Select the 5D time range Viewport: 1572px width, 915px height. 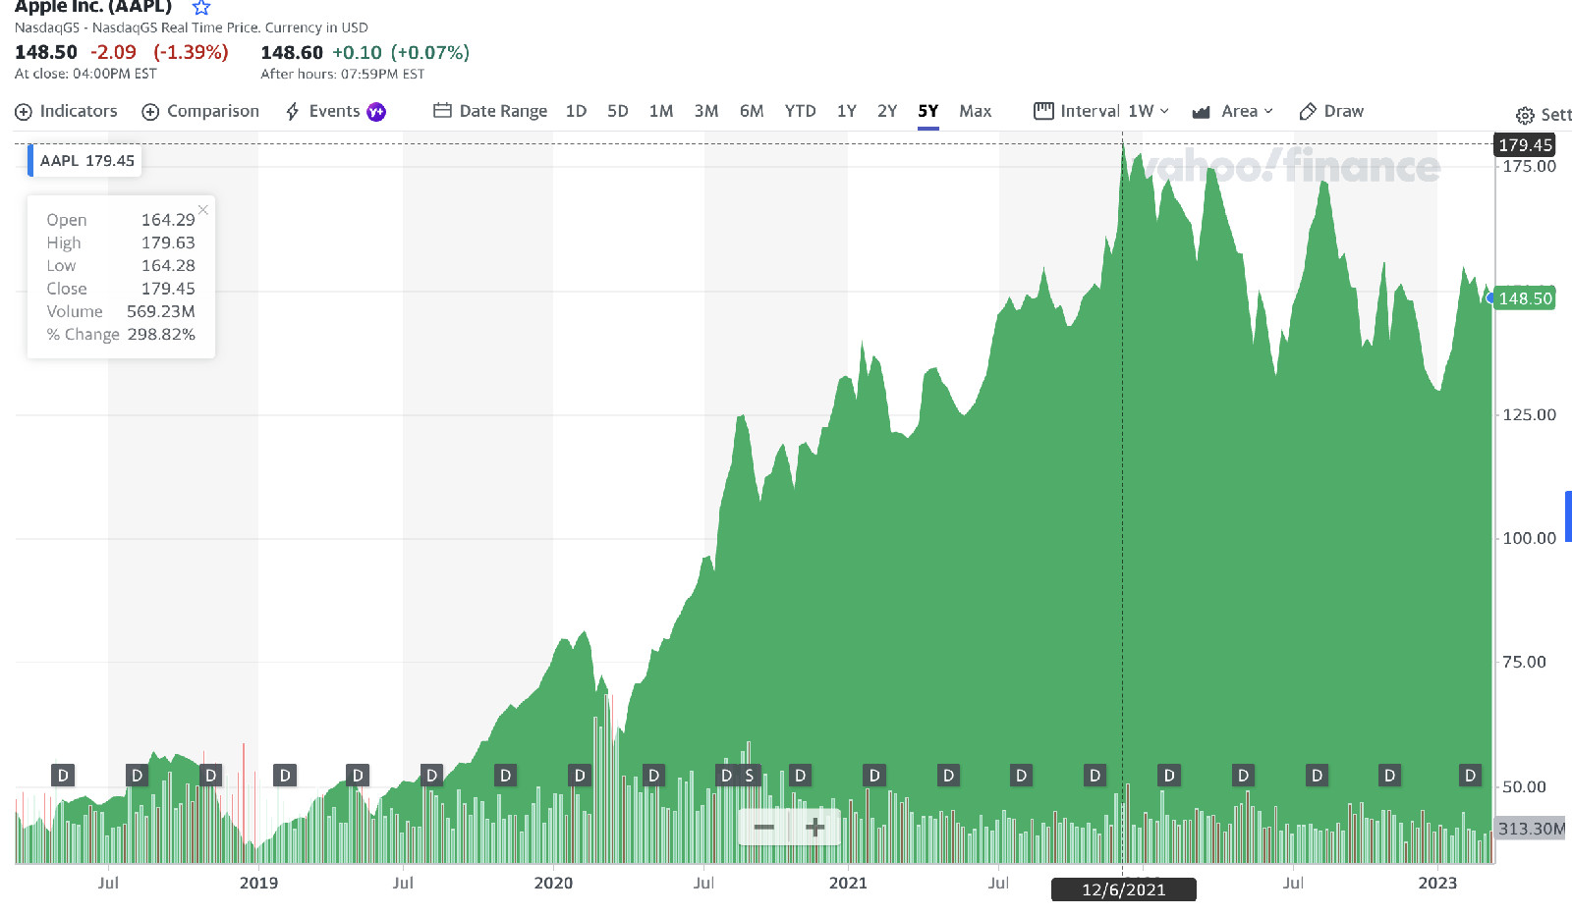618,112
